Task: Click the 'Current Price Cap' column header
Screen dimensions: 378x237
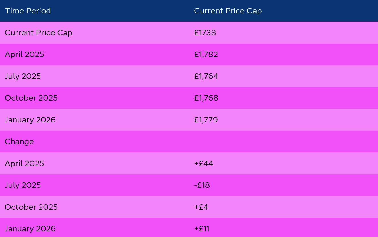Action: coord(228,11)
